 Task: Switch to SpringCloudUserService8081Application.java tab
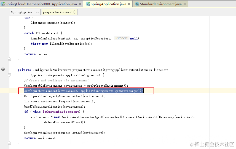pos(41,4)
